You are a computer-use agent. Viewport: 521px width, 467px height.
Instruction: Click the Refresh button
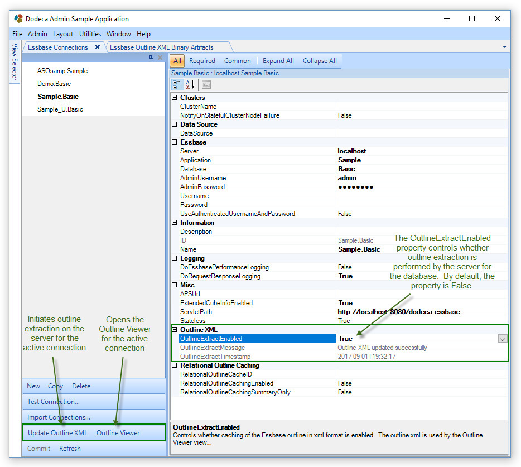[x=70, y=449]
